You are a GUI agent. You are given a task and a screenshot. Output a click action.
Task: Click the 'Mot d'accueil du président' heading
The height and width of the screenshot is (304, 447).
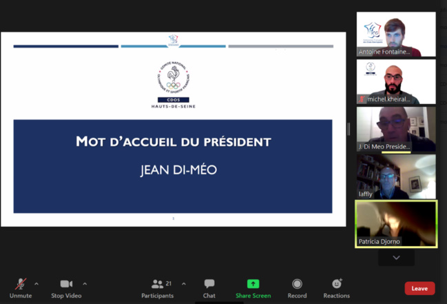(174, 142)
